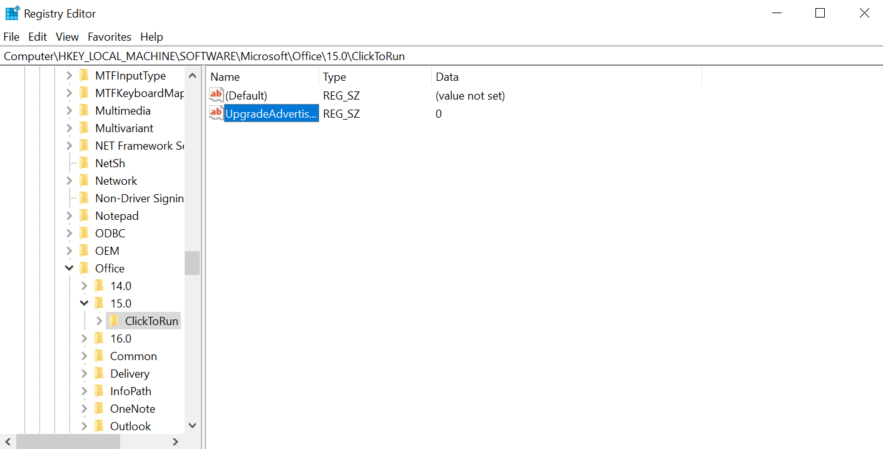Screen dimensions: 883x449
Task: Expand the Notepad key
Action: [69, 216]
